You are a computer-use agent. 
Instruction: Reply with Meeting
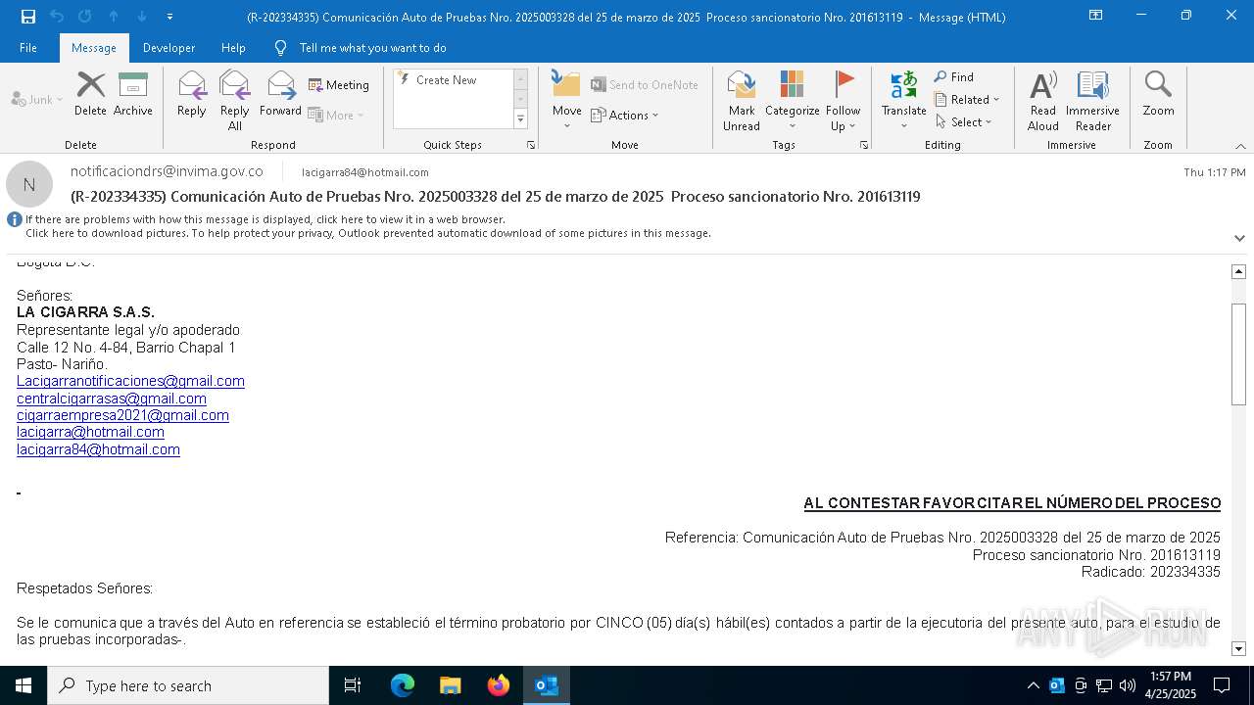339,85
